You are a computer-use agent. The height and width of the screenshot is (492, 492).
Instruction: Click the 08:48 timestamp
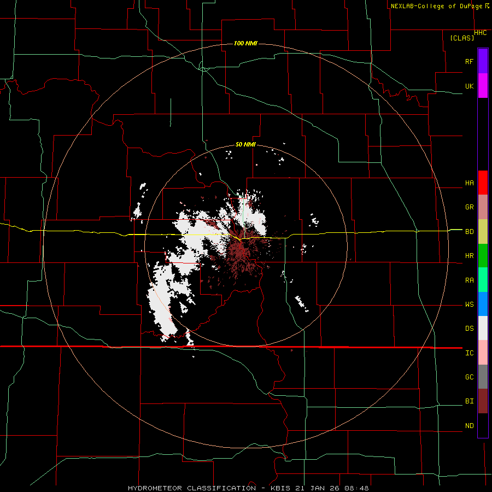[x=356, y=488]
